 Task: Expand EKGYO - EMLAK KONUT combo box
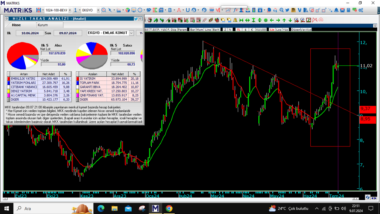pos(131,33)
